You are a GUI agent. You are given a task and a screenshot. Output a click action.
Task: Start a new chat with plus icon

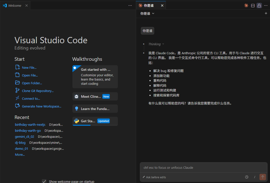266,13
